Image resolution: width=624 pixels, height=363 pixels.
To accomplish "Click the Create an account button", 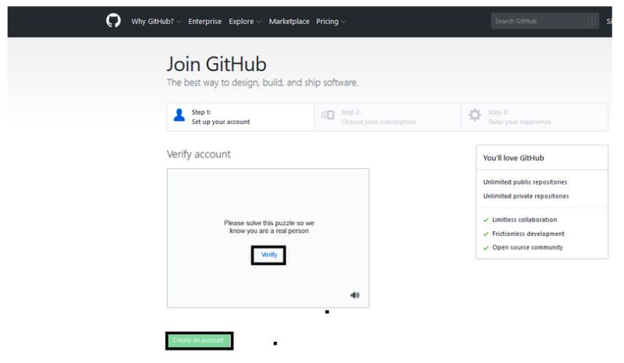I will 199,340.
